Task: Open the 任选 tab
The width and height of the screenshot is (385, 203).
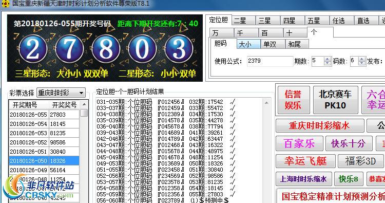Action: point(341,21)
